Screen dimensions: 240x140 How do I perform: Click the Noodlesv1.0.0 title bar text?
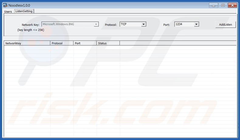tap(19, 5)
